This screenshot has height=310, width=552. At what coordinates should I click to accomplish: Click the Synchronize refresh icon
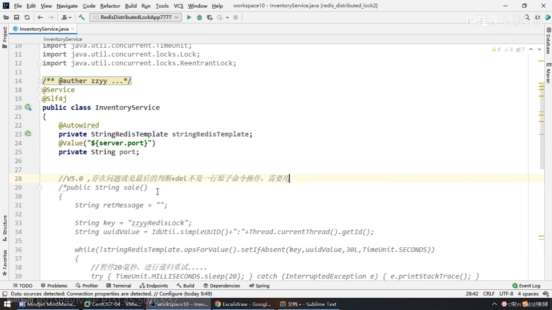(27, 18)
